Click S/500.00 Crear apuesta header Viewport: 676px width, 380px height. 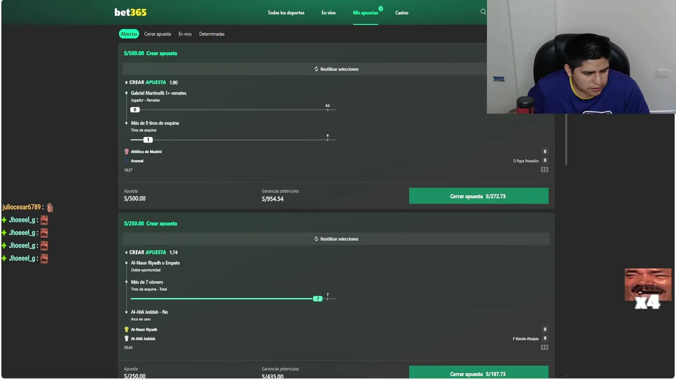pyautogui.click(x=151, y=53)
